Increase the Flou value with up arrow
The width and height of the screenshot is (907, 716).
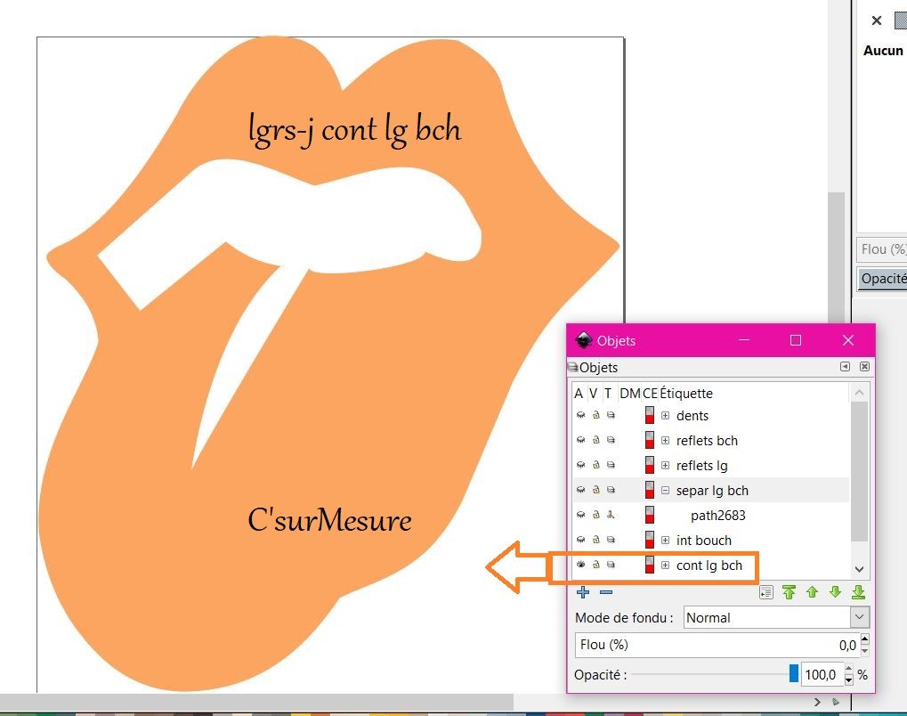(865, 639)
